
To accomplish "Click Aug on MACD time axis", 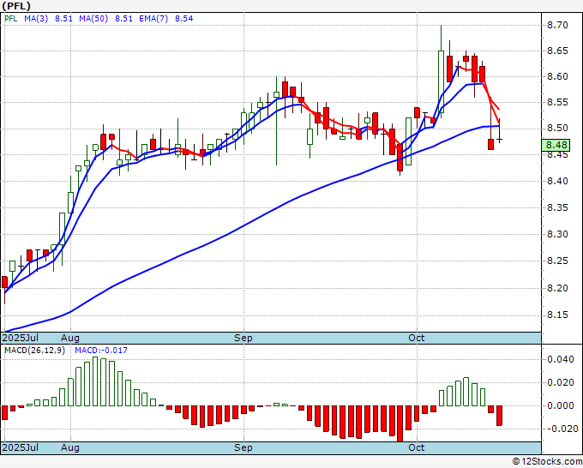I will [70, 447].
